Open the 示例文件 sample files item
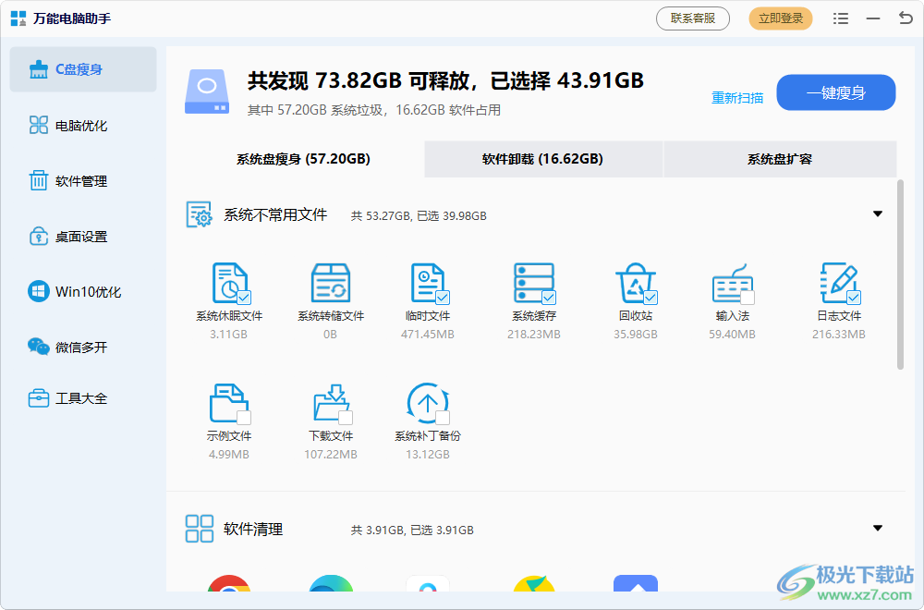Image resolution: width=924 pixels, height=610 pixels. [229, 402]
